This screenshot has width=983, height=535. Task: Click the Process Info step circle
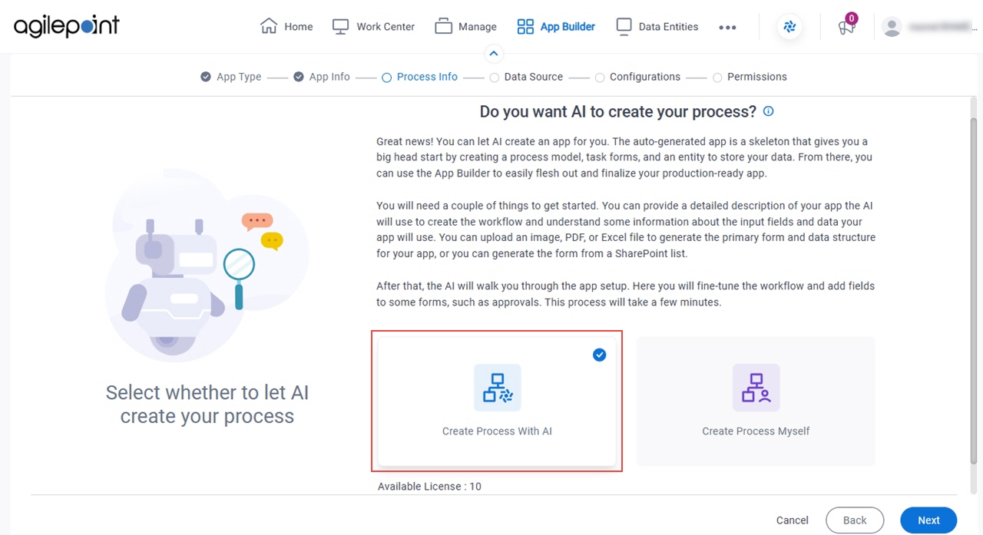(387, 77)
